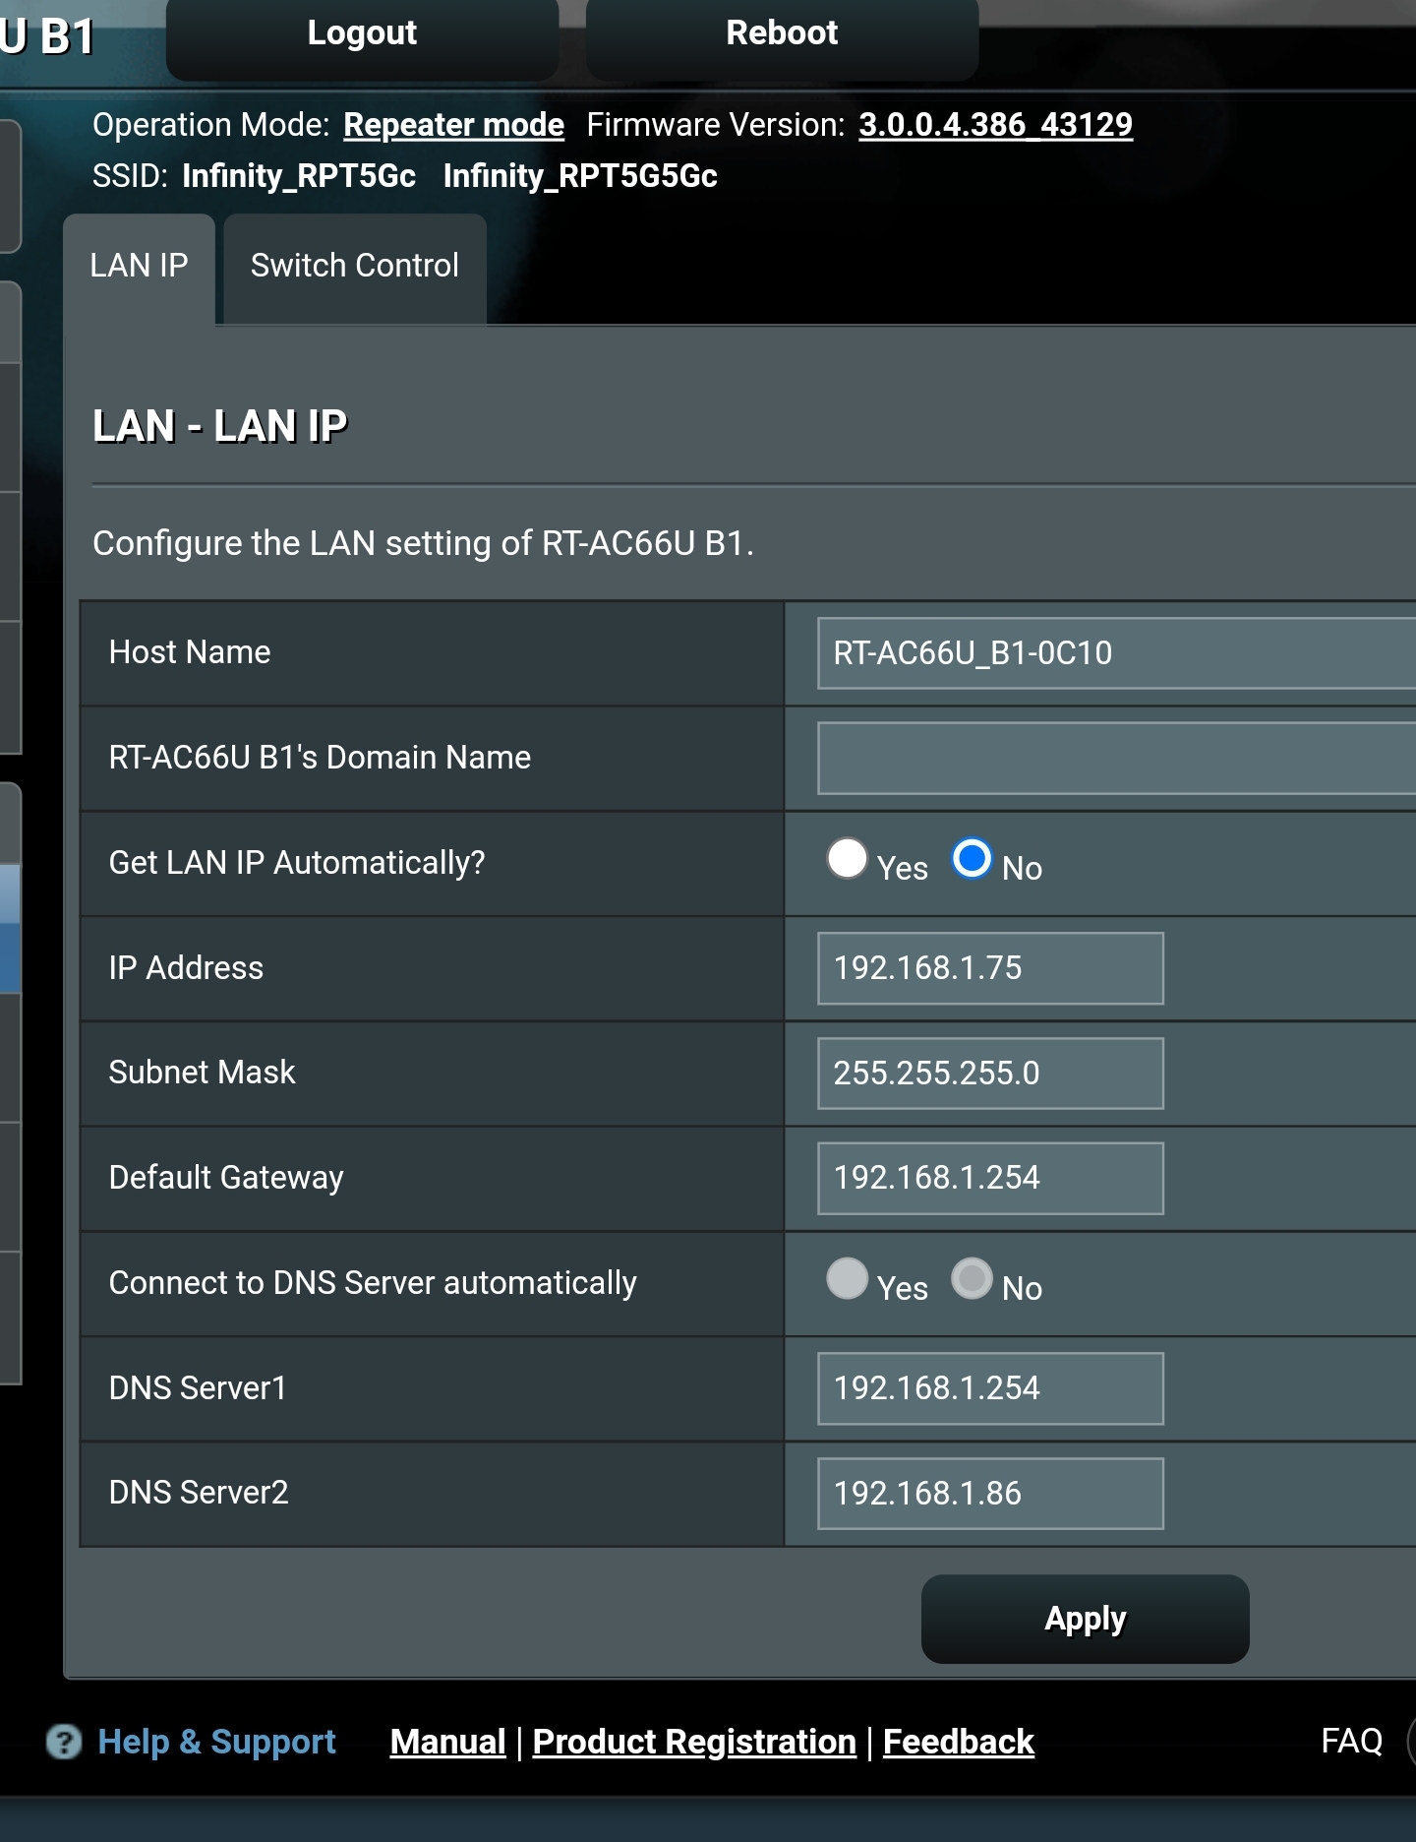Select No for Connect to DNS Server automatically
1416x1842 pixels.
(x=972, y=1278)
